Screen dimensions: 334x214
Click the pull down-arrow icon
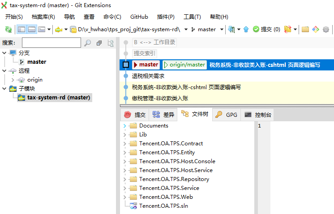(x=231, y=29)
